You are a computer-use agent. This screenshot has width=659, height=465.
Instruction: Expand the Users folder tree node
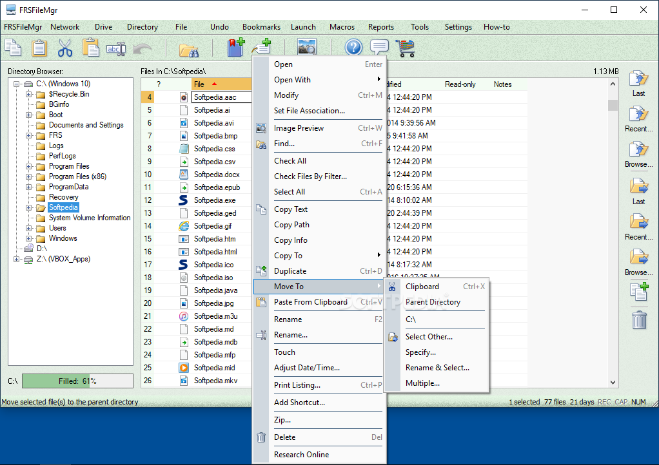(x=28, y=228)
